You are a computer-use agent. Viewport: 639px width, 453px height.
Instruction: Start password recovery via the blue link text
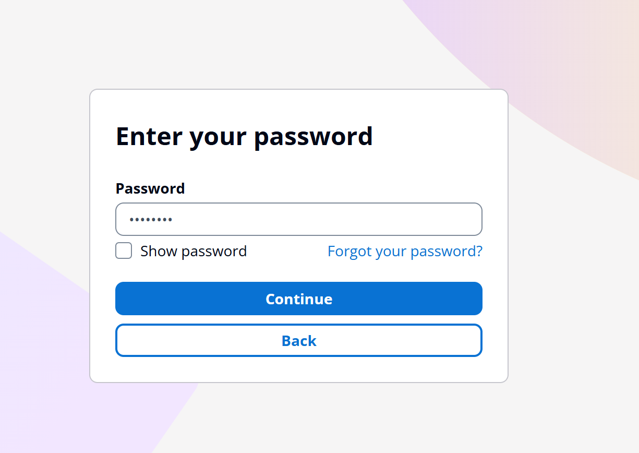pyautogui.click(x=405, y=252)
